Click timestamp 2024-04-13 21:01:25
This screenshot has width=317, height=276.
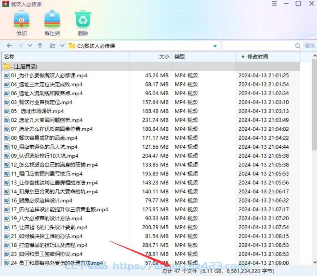[x=263, y=76]
